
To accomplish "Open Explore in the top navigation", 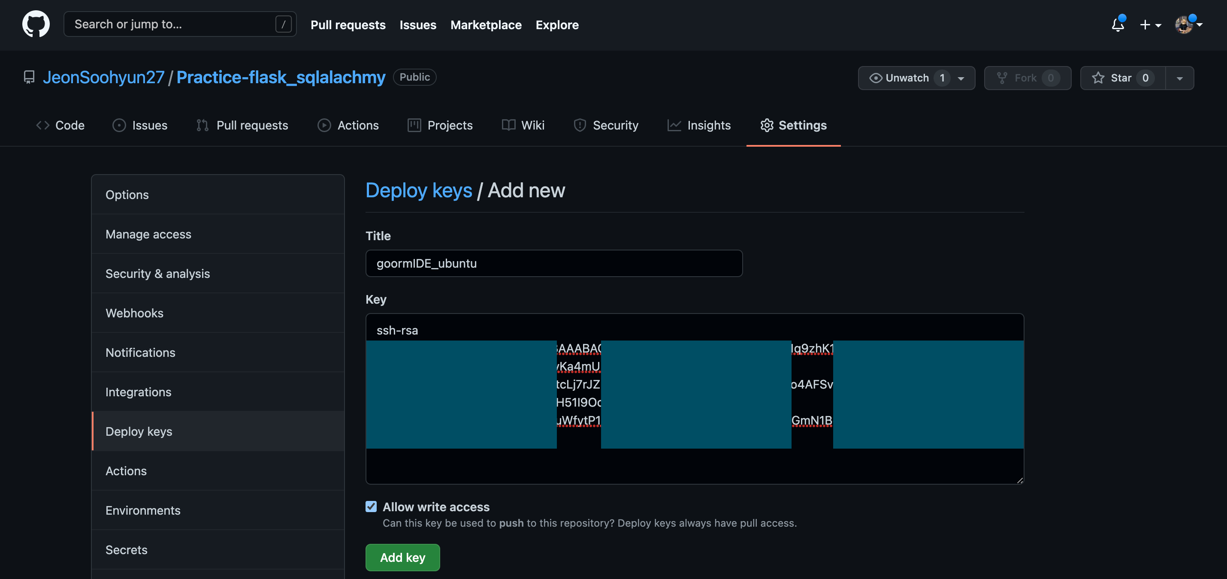I will pos(557,25).
